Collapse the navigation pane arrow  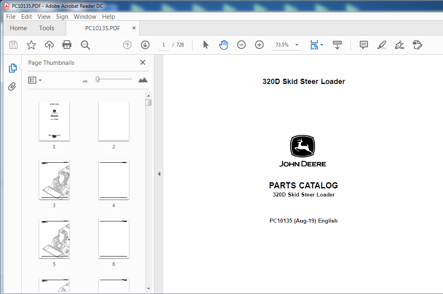159,174
